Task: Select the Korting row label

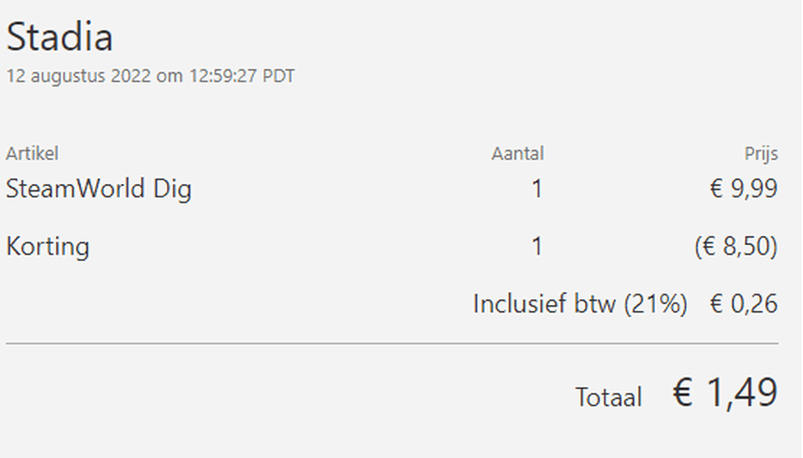Action: [48, 247]
